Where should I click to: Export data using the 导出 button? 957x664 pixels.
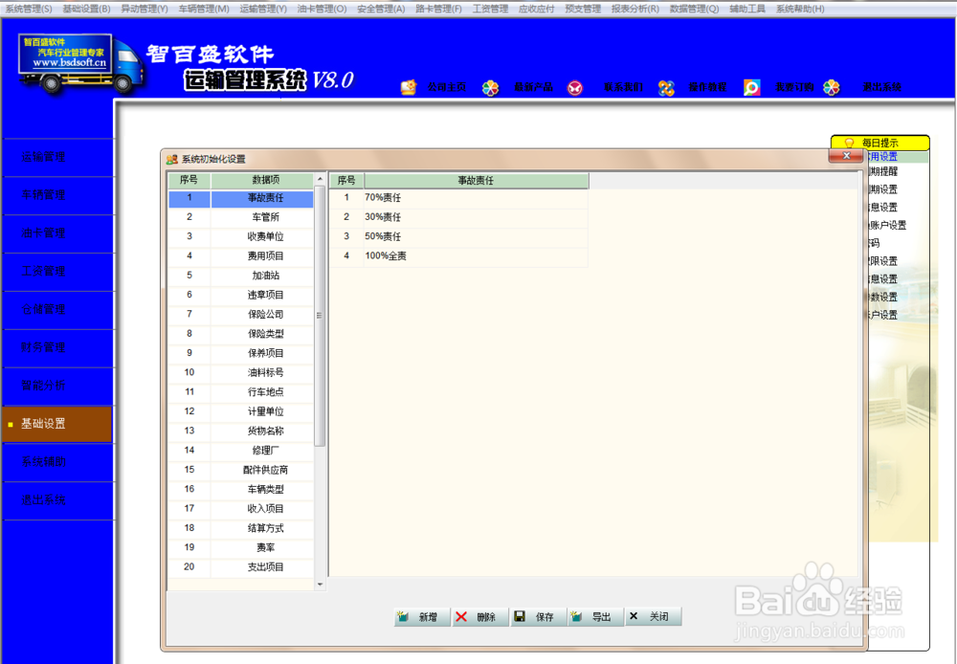(x=594, y=617)
